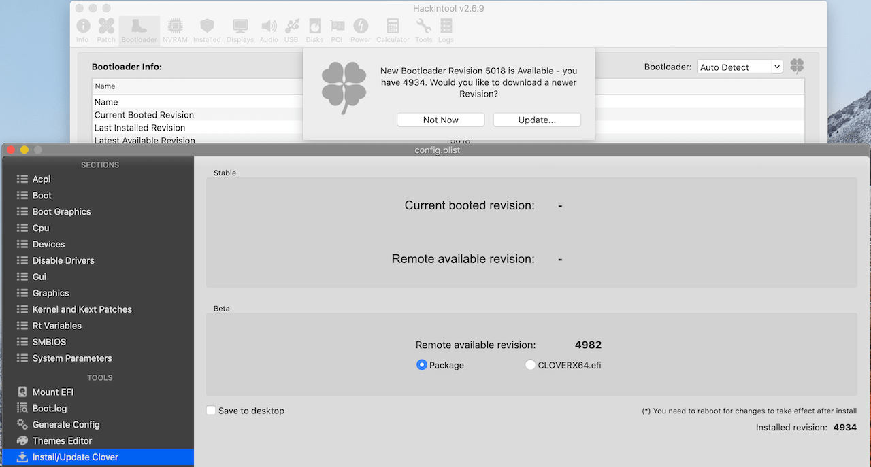
Task: Select the CLOVERX64.efi radio button
Action: pos(531,365)
